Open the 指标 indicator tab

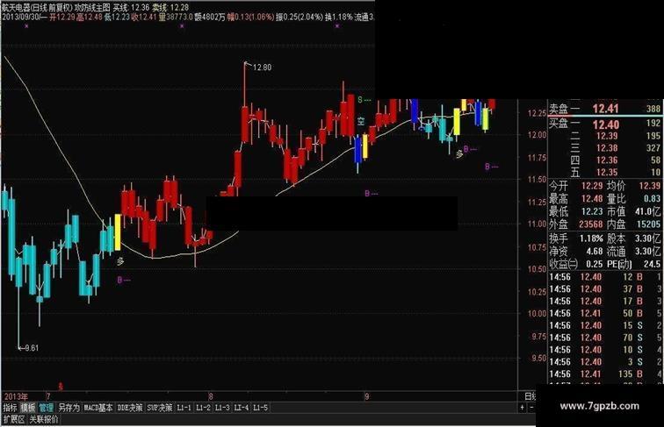coord(10,408)
